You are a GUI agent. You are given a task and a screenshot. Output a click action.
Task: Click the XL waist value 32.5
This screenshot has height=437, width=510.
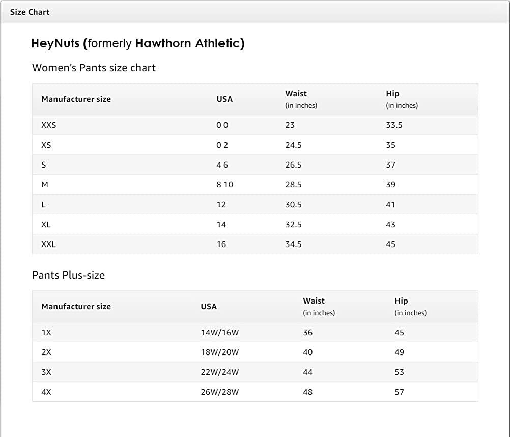coord(294,224)
